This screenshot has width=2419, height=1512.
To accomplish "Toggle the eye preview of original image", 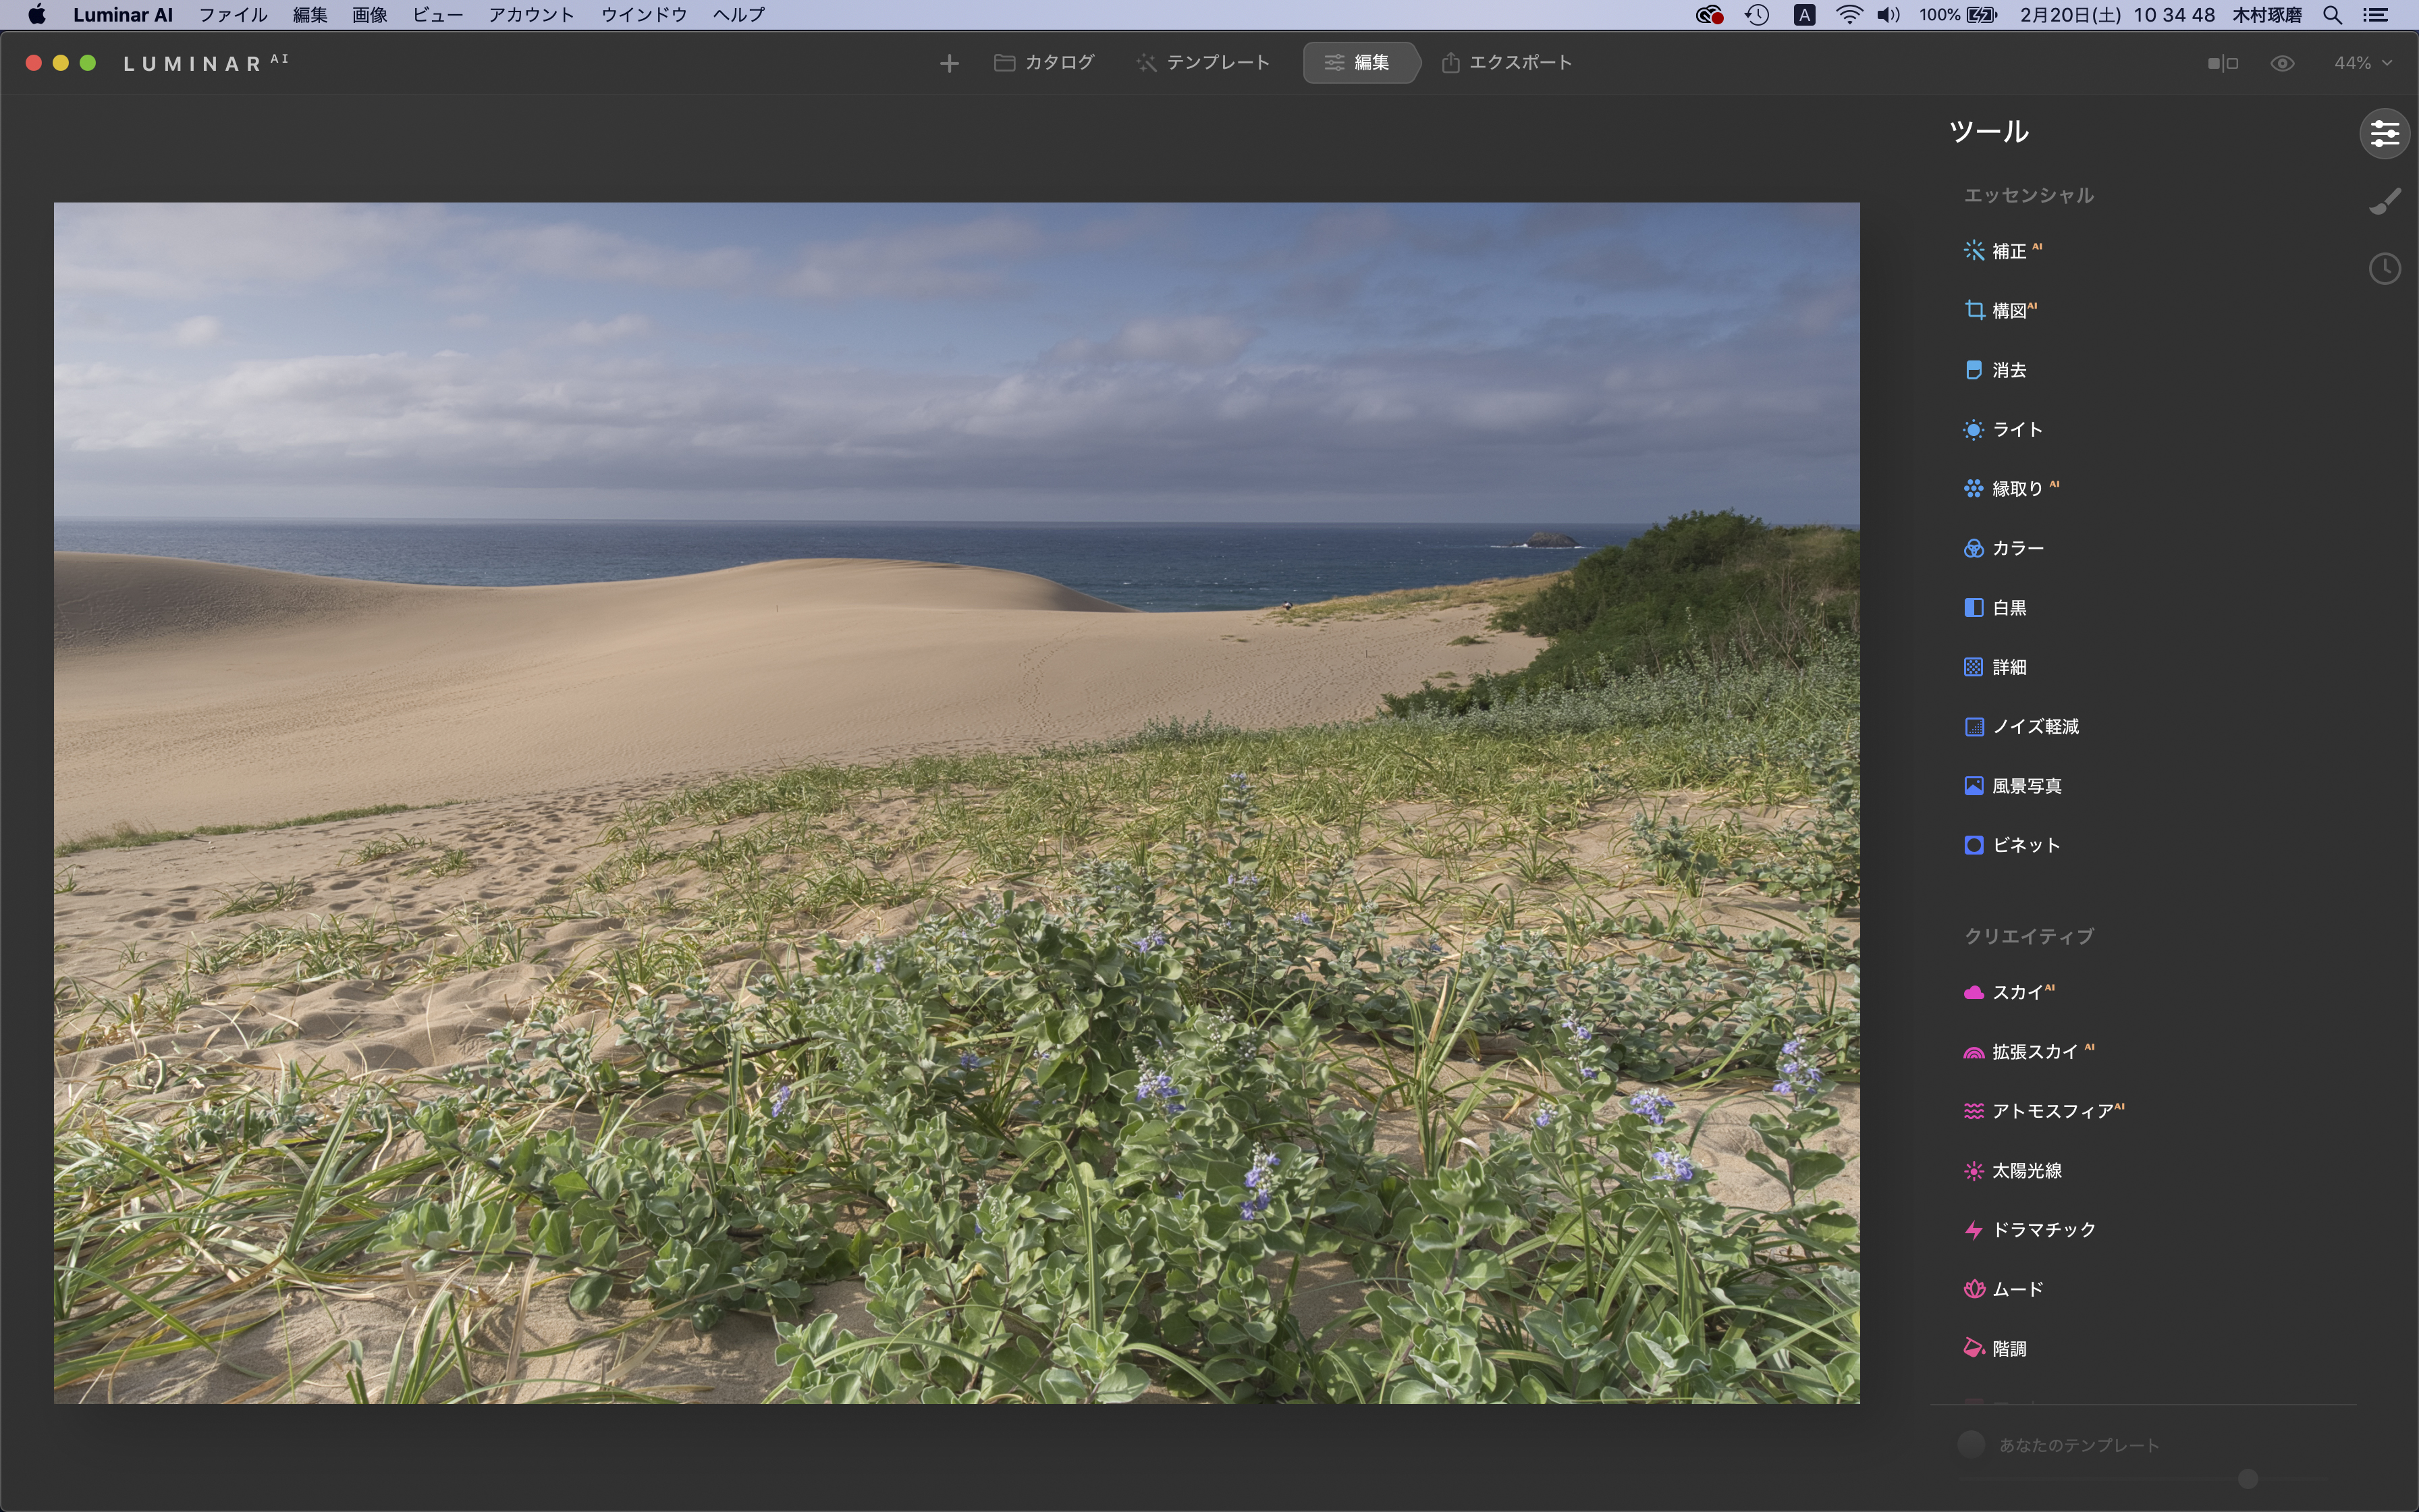I will (2282, 63).
